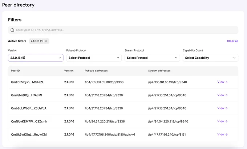Select peer ID QmYeNiiDRg...H7AcMt
Image resolution: width=247 pixels, height=149 pixels.
pos(27,95)
